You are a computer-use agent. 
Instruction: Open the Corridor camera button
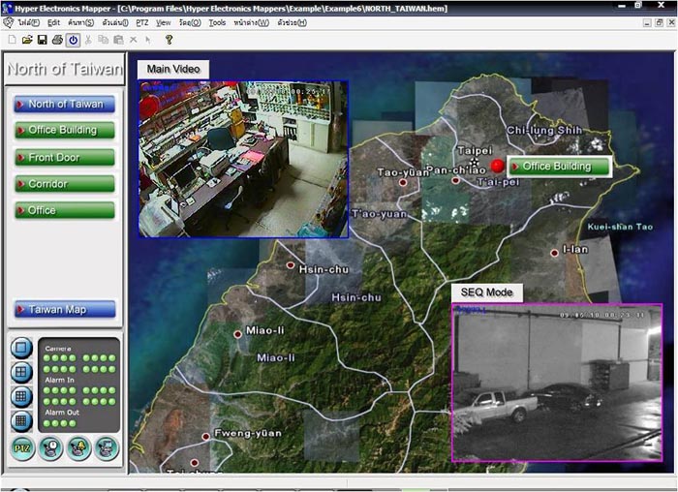pyautogui.click(x=65, y=184)
